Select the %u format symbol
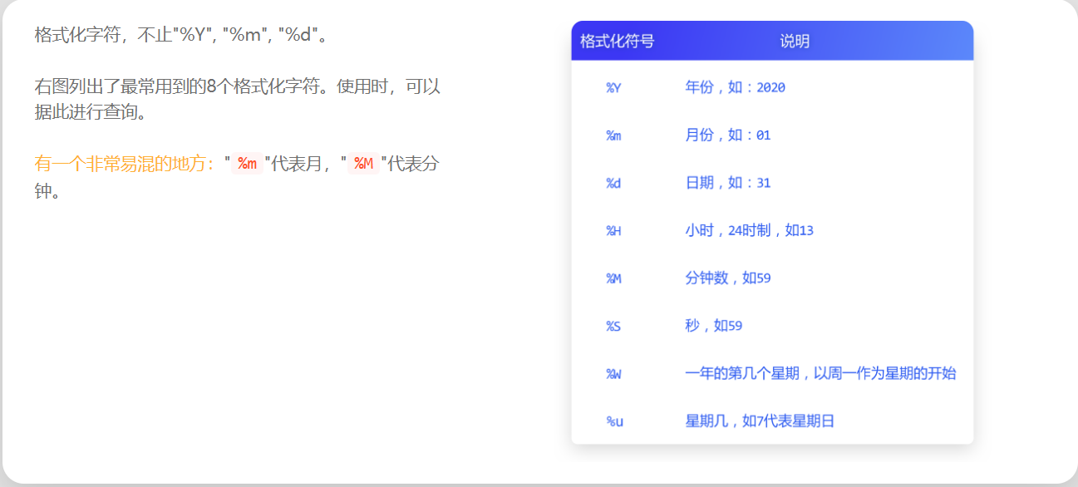1078x487 pixels. [613, 421]
